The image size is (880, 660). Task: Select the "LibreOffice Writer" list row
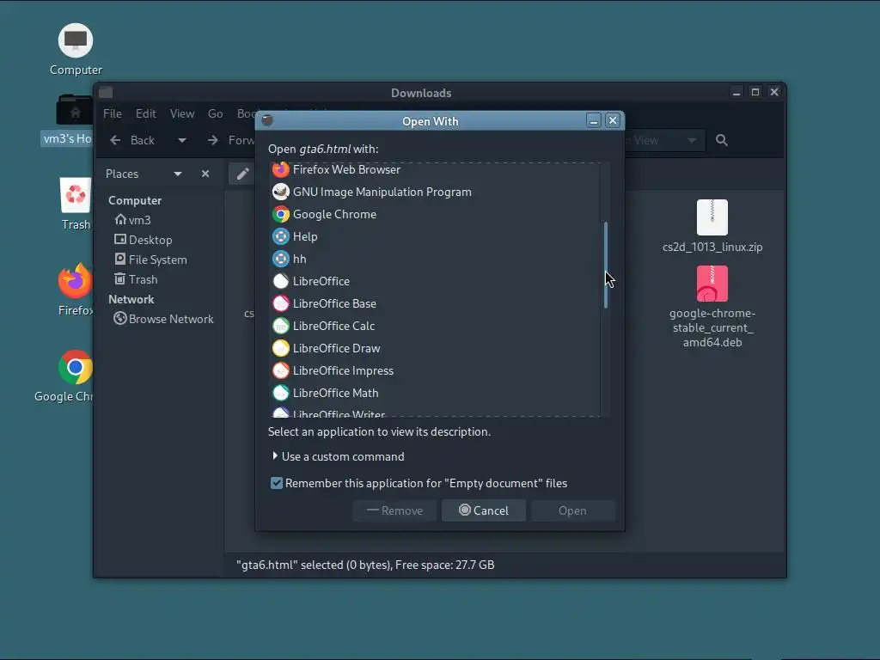pos(435,412)
